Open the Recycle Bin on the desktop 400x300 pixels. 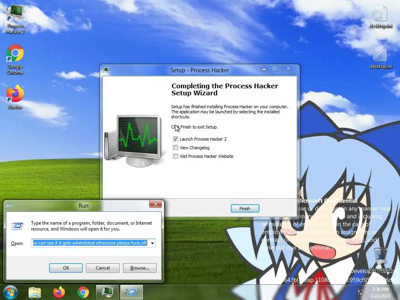380,259
